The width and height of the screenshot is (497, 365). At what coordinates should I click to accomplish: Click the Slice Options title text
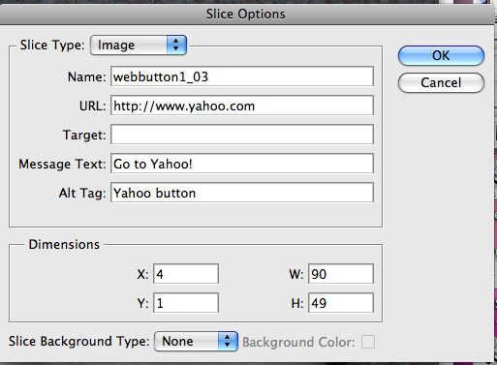[246, 14]
